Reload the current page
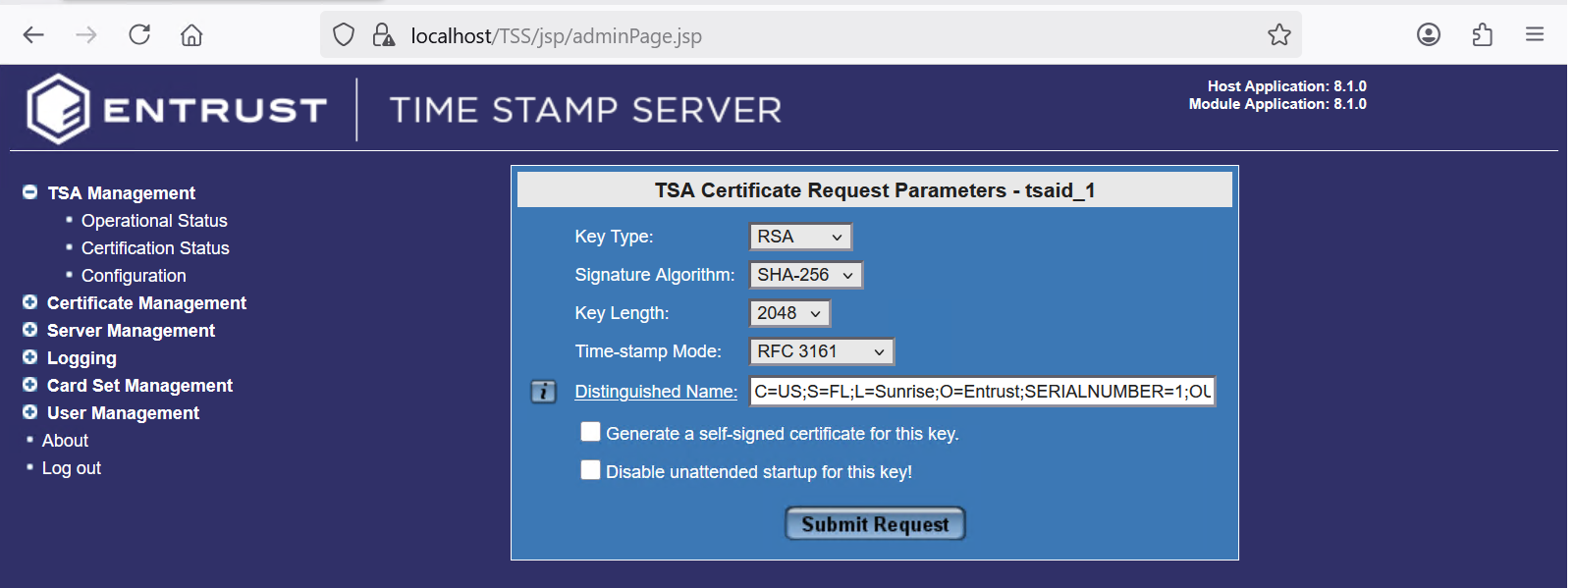The image size is (1574, 588). click(x=139, y=35)
